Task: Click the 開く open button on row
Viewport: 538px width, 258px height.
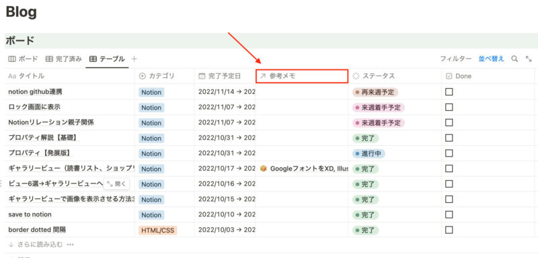Action: (116, 184)
